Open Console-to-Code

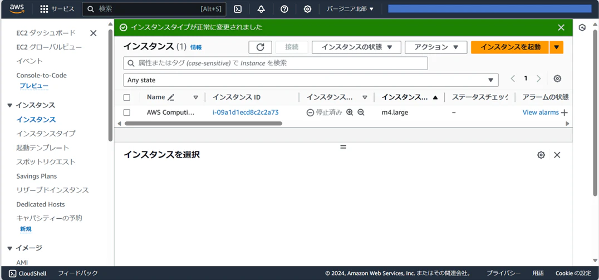(x=41, y=75)
